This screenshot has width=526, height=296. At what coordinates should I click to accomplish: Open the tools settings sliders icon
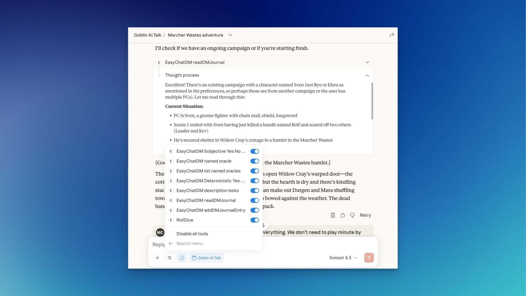170,258
